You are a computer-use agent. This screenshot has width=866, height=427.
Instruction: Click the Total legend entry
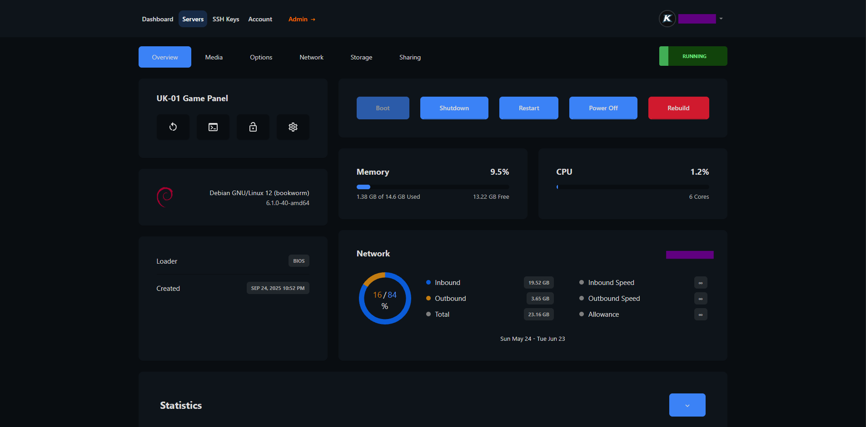click(438, 314)
